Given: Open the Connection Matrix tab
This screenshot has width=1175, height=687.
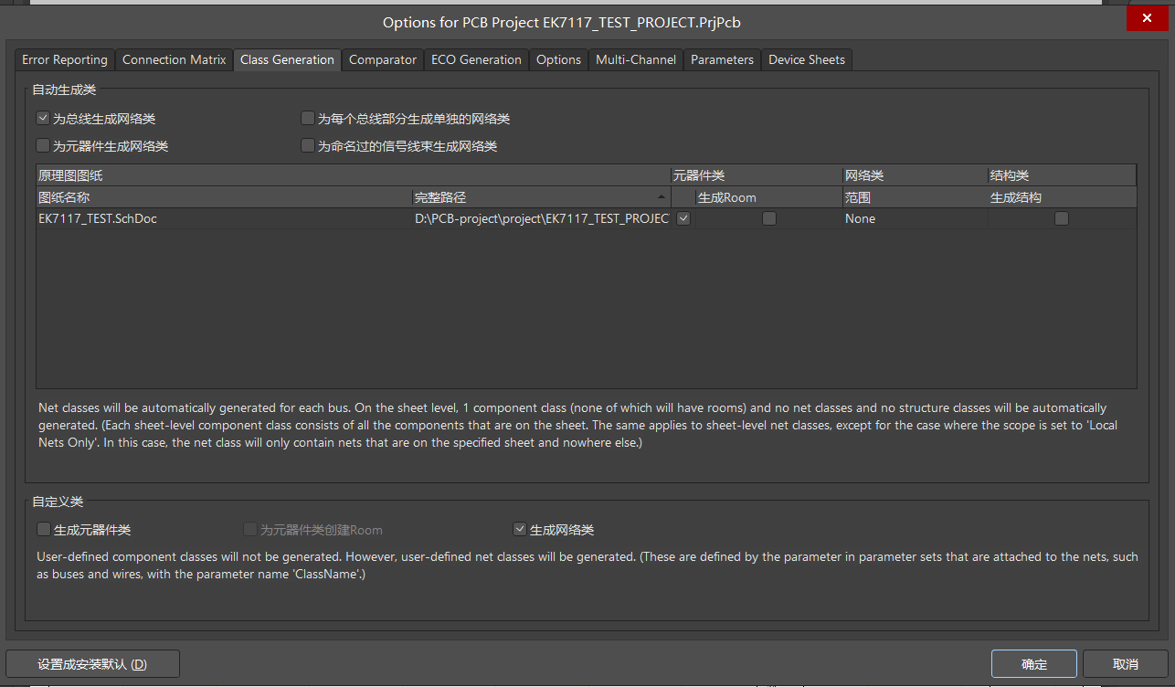Looking at the screenshot, I should point(174,59).
